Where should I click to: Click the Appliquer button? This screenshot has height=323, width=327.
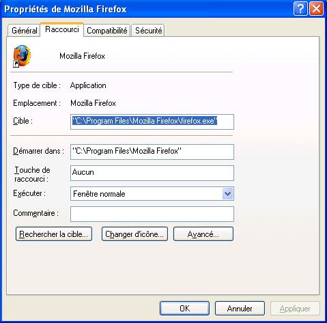click(x=295, y=309)
